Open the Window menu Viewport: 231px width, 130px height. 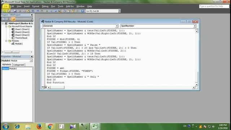pyautogui.click(x=80, y=6)
